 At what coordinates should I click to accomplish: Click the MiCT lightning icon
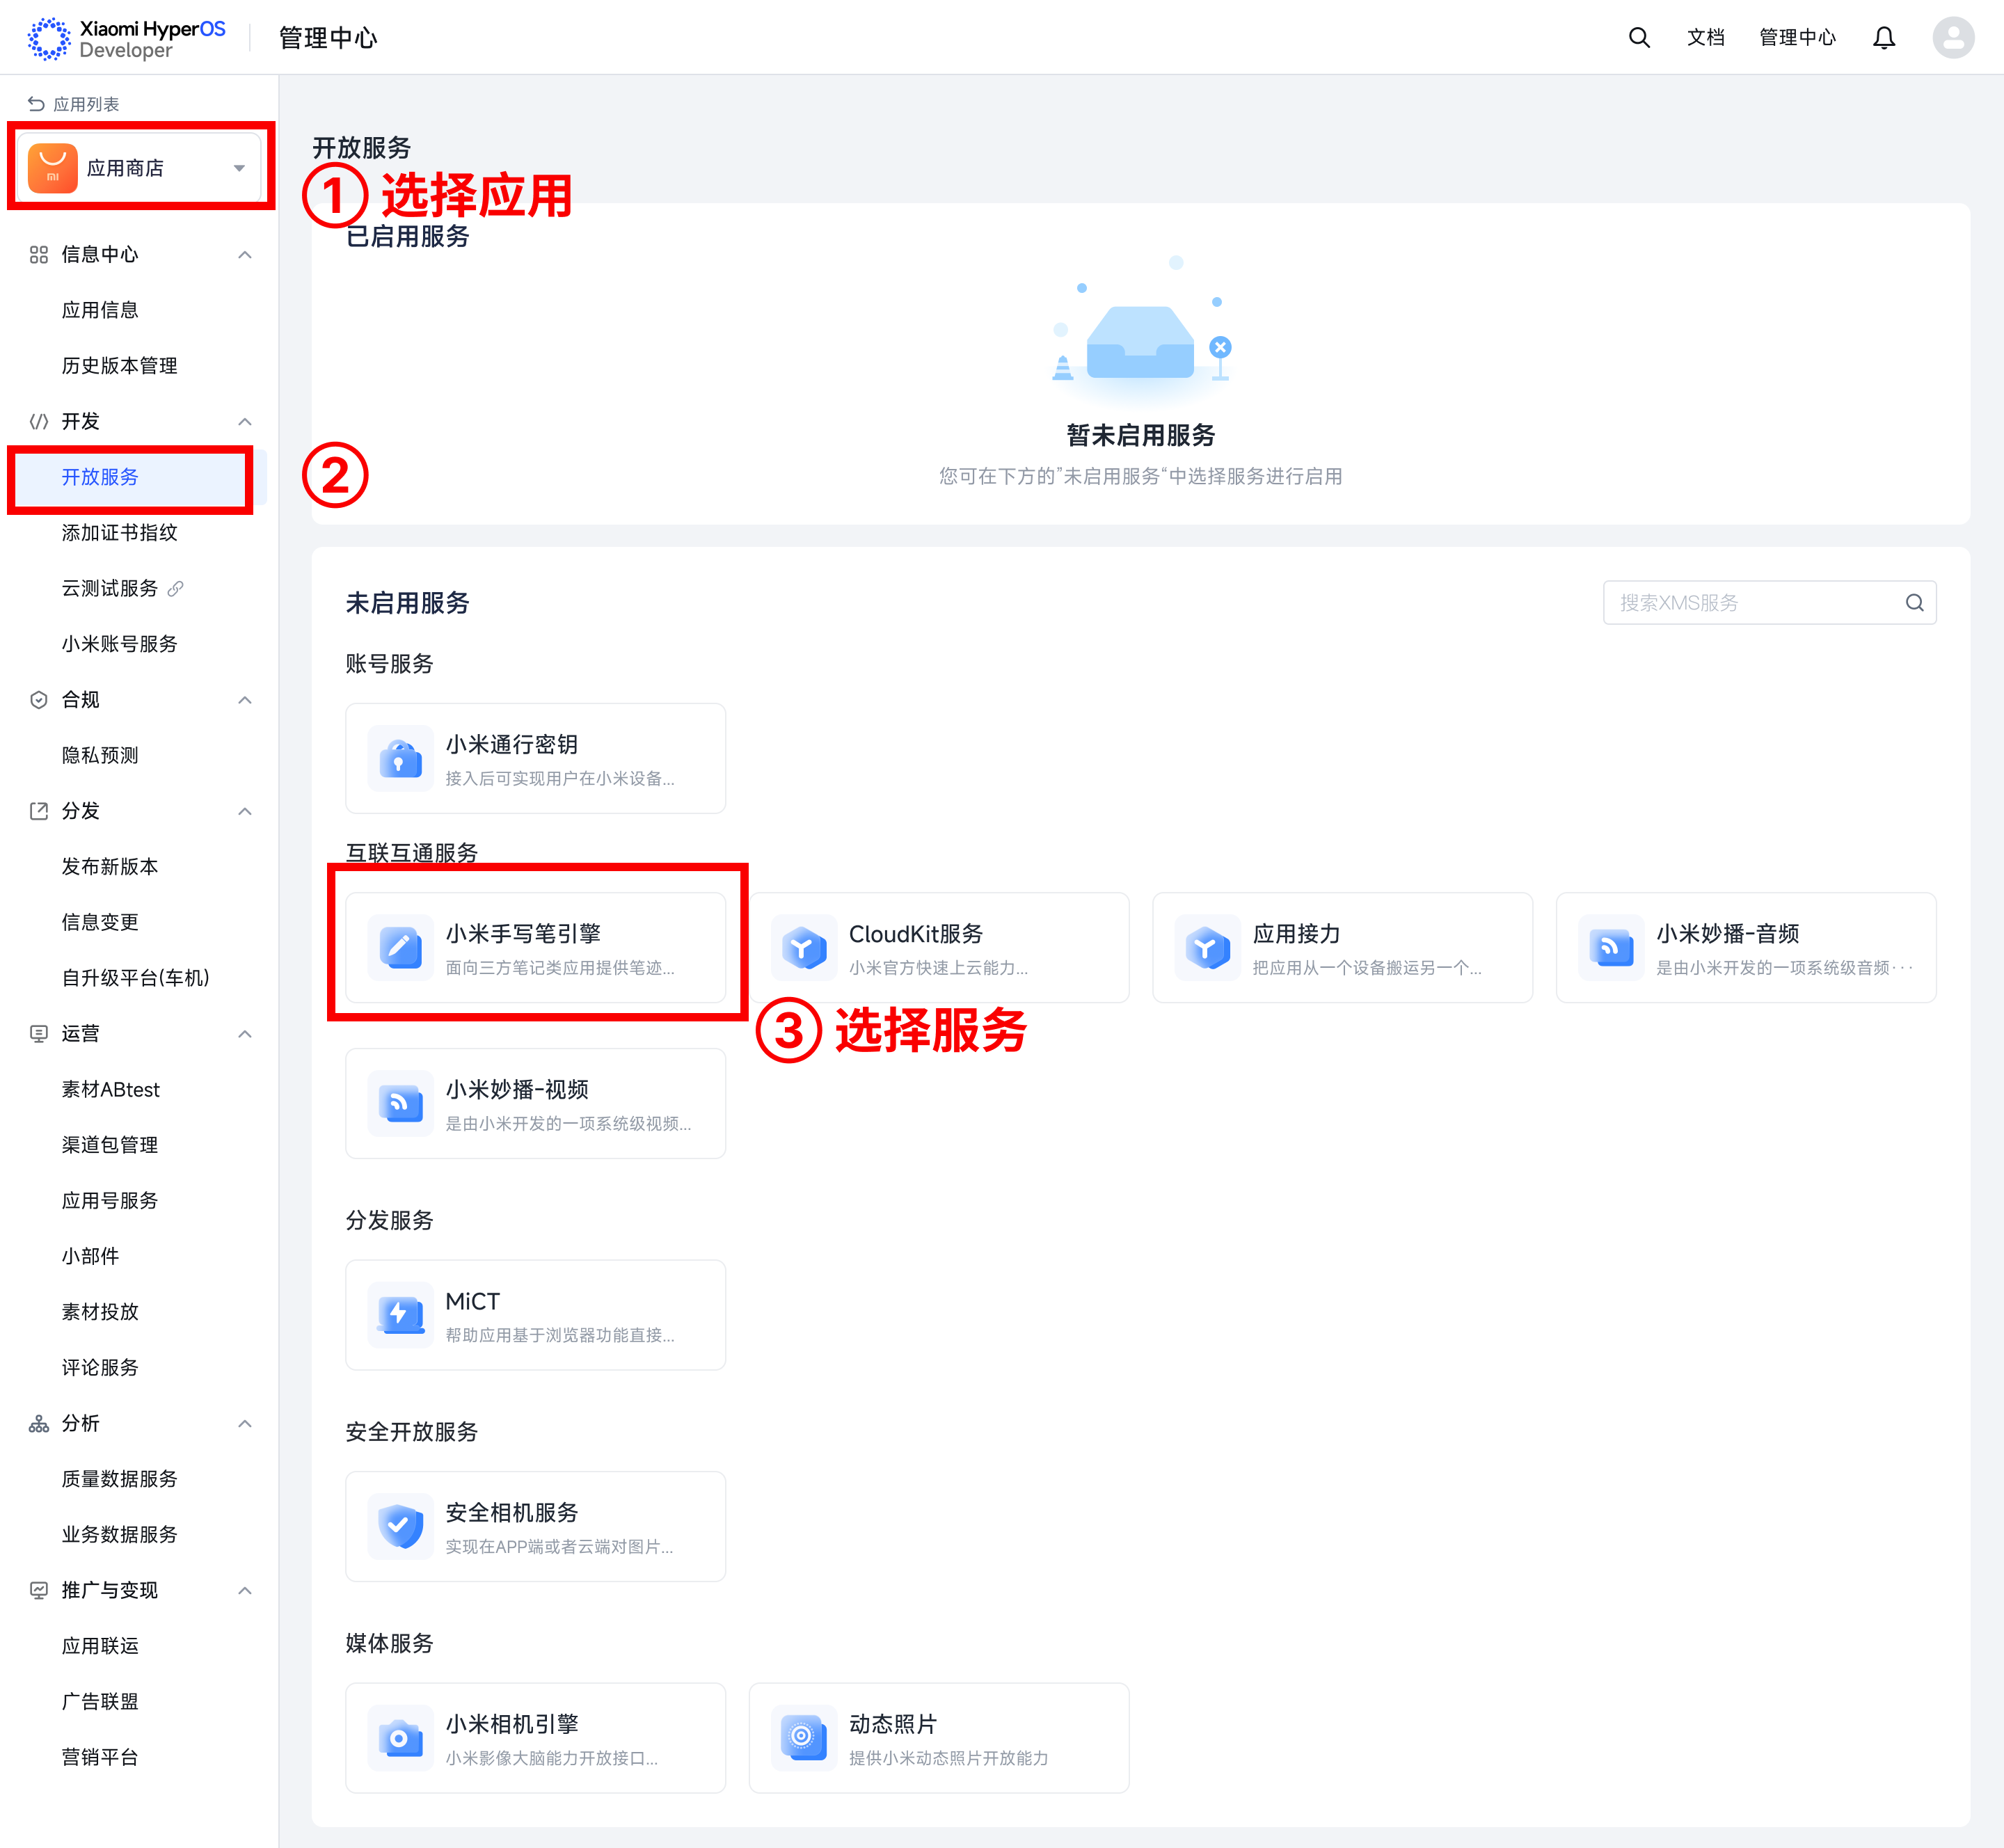coord(401,1315)
